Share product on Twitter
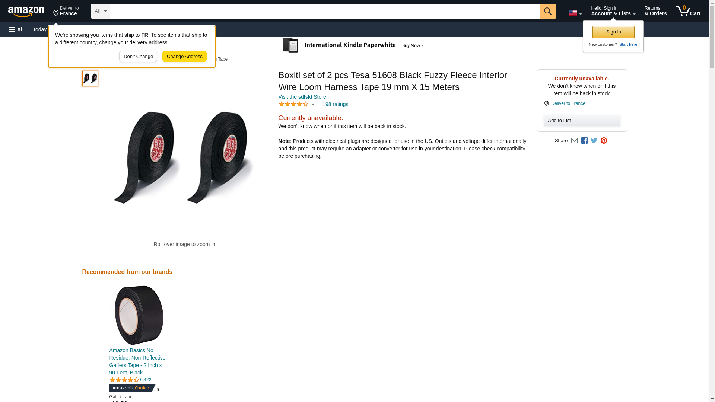Viewport: 715px width, 402px height. [594, 141]
